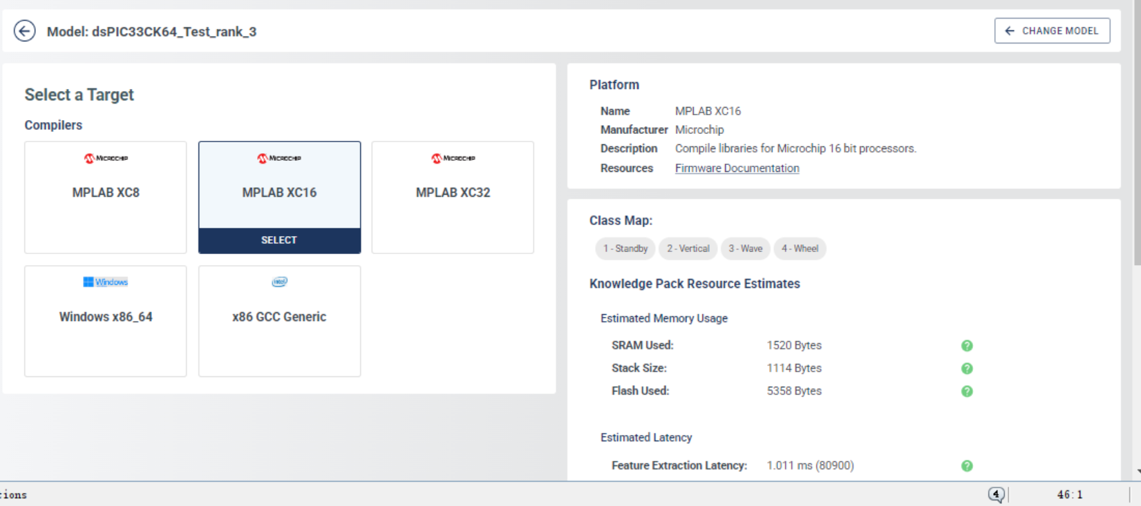Viewport: 1141px width, 506px height.
Task: Click the Estimated Memory Usage label
Action: [x=663, y=318]
